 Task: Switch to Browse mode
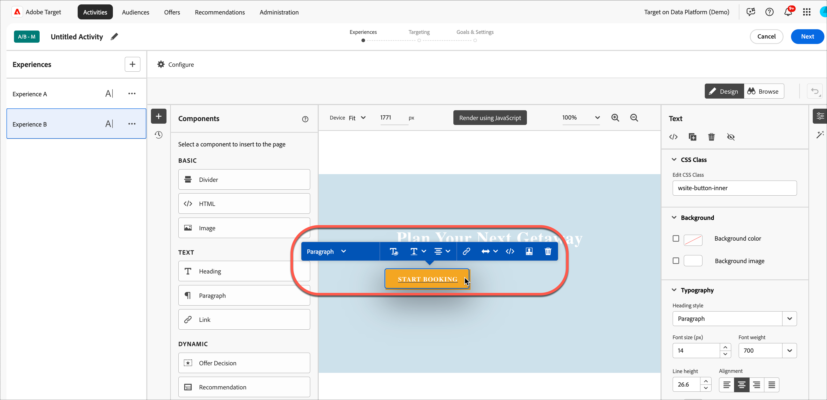click(763, 91)
